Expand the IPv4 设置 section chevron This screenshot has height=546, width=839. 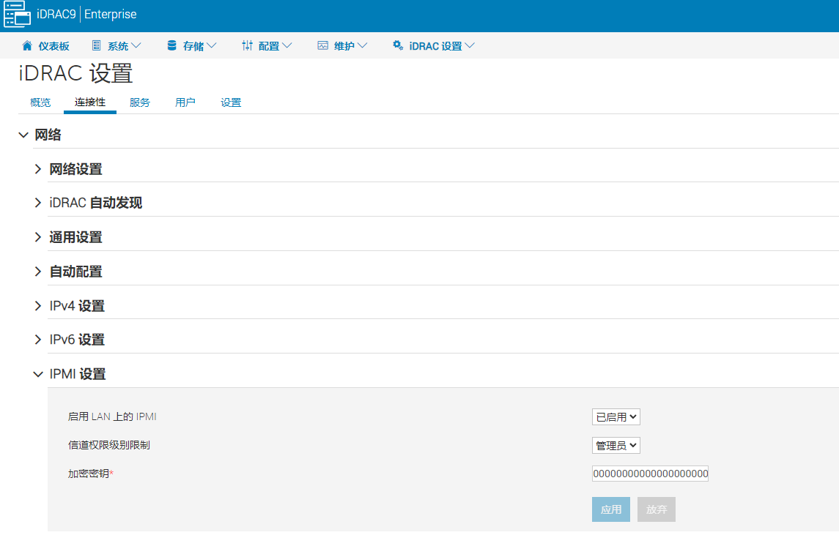click(38, 306)
